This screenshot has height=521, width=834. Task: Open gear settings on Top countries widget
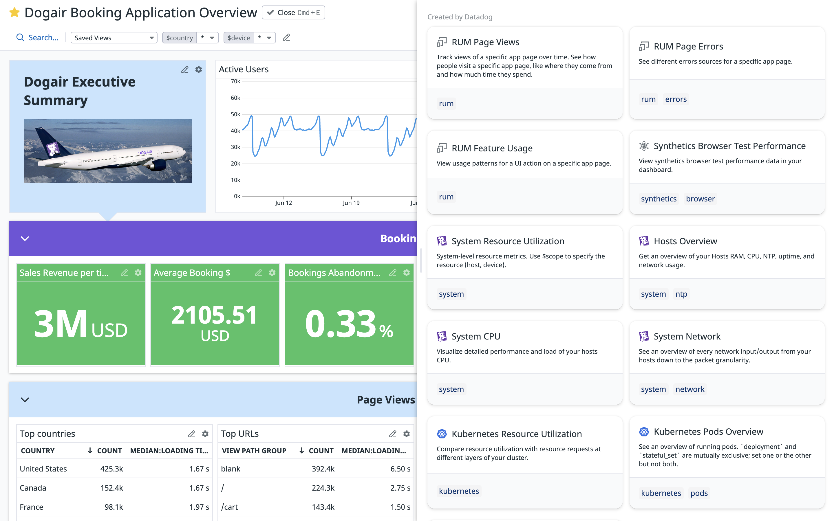click(205, 434)
